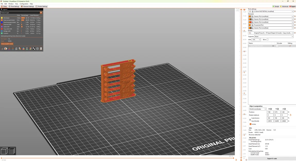Toggle Custom G-codes pencil icon

[30, 49]
